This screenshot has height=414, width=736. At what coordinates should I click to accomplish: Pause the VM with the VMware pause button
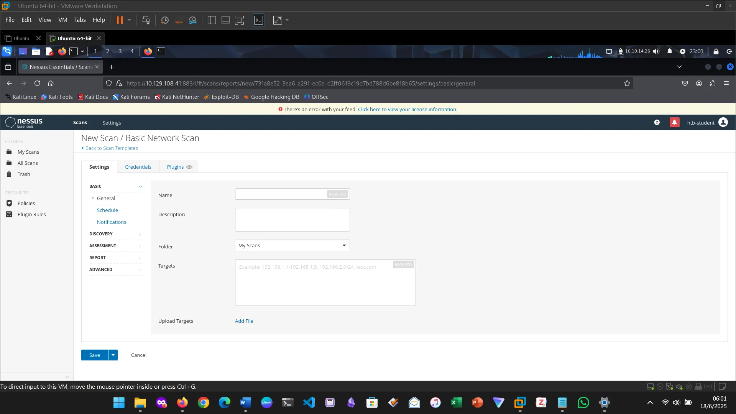coord(120,20)
